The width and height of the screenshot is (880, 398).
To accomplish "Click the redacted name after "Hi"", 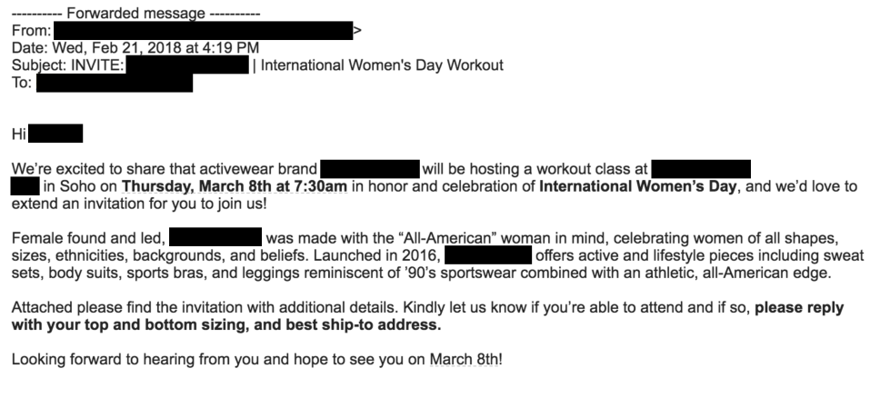I will [x=55, y=134].
